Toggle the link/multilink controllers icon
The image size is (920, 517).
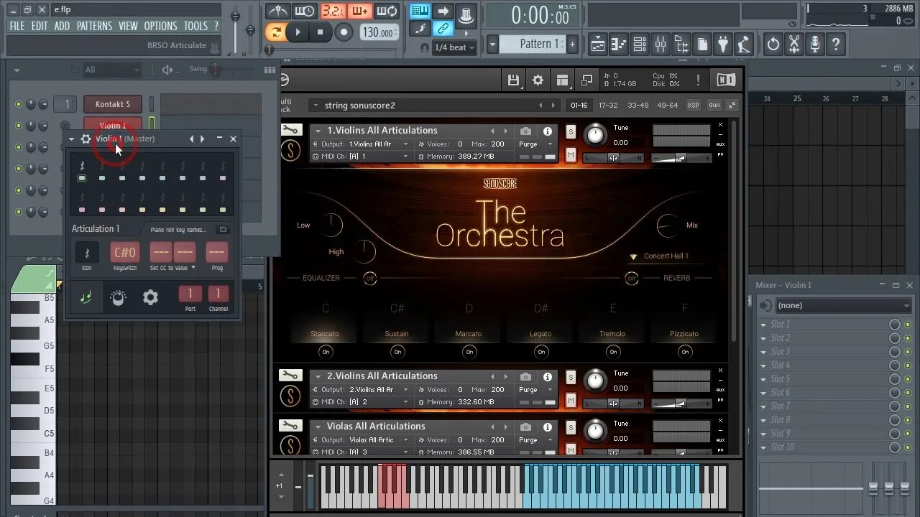443,29
